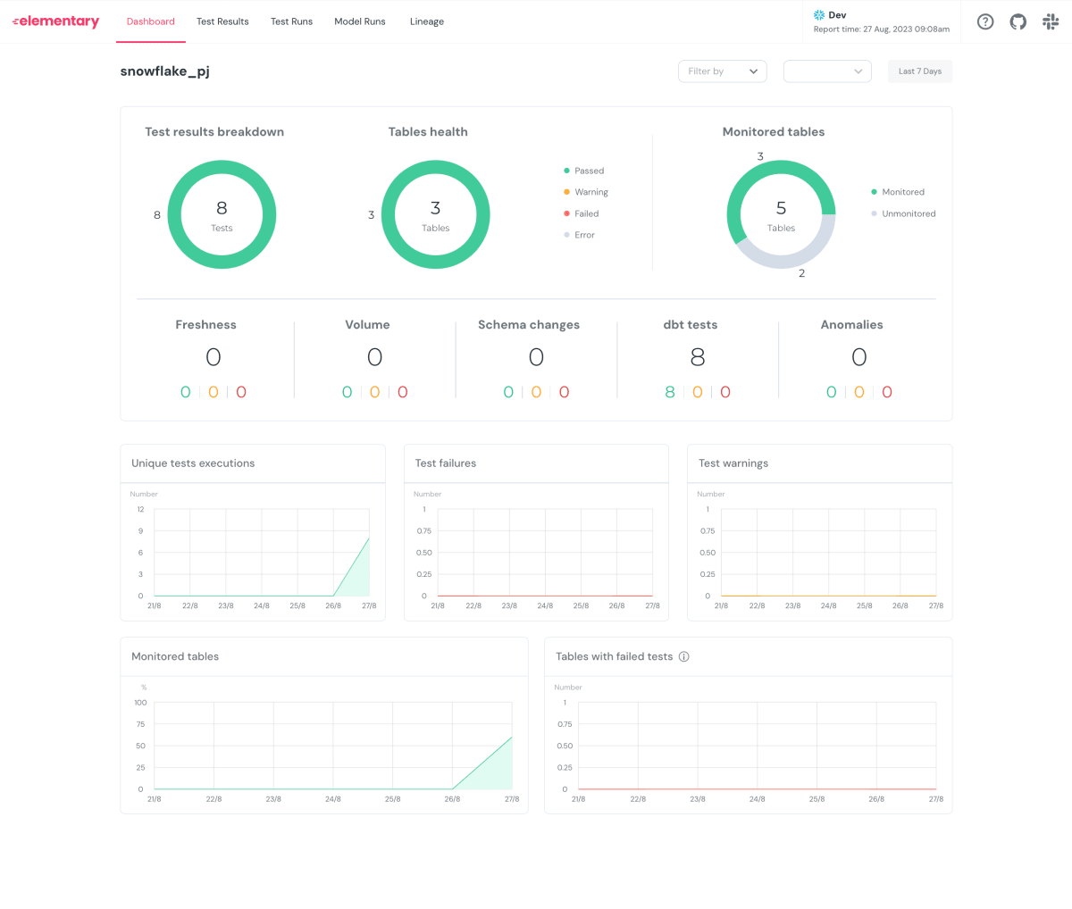This screenshot has height=909, width=1072.
Task: Open the Last 7 Days range selector
Action: click(x=920, y=71)
